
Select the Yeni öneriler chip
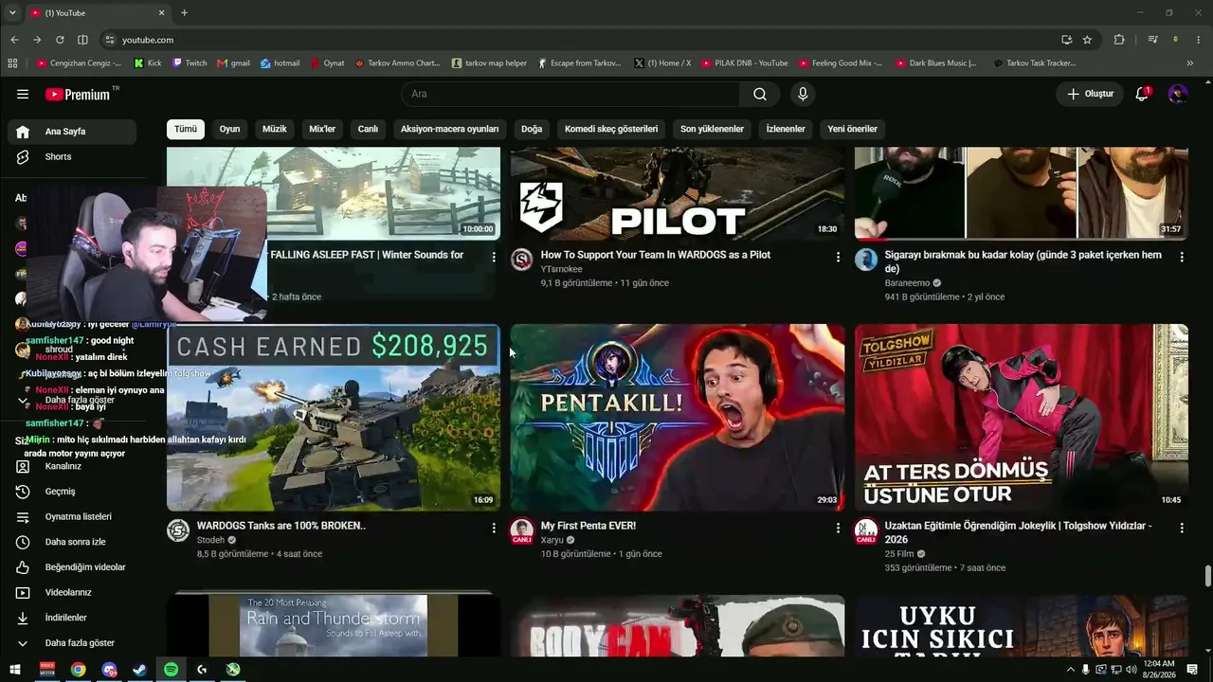[852, 129]
